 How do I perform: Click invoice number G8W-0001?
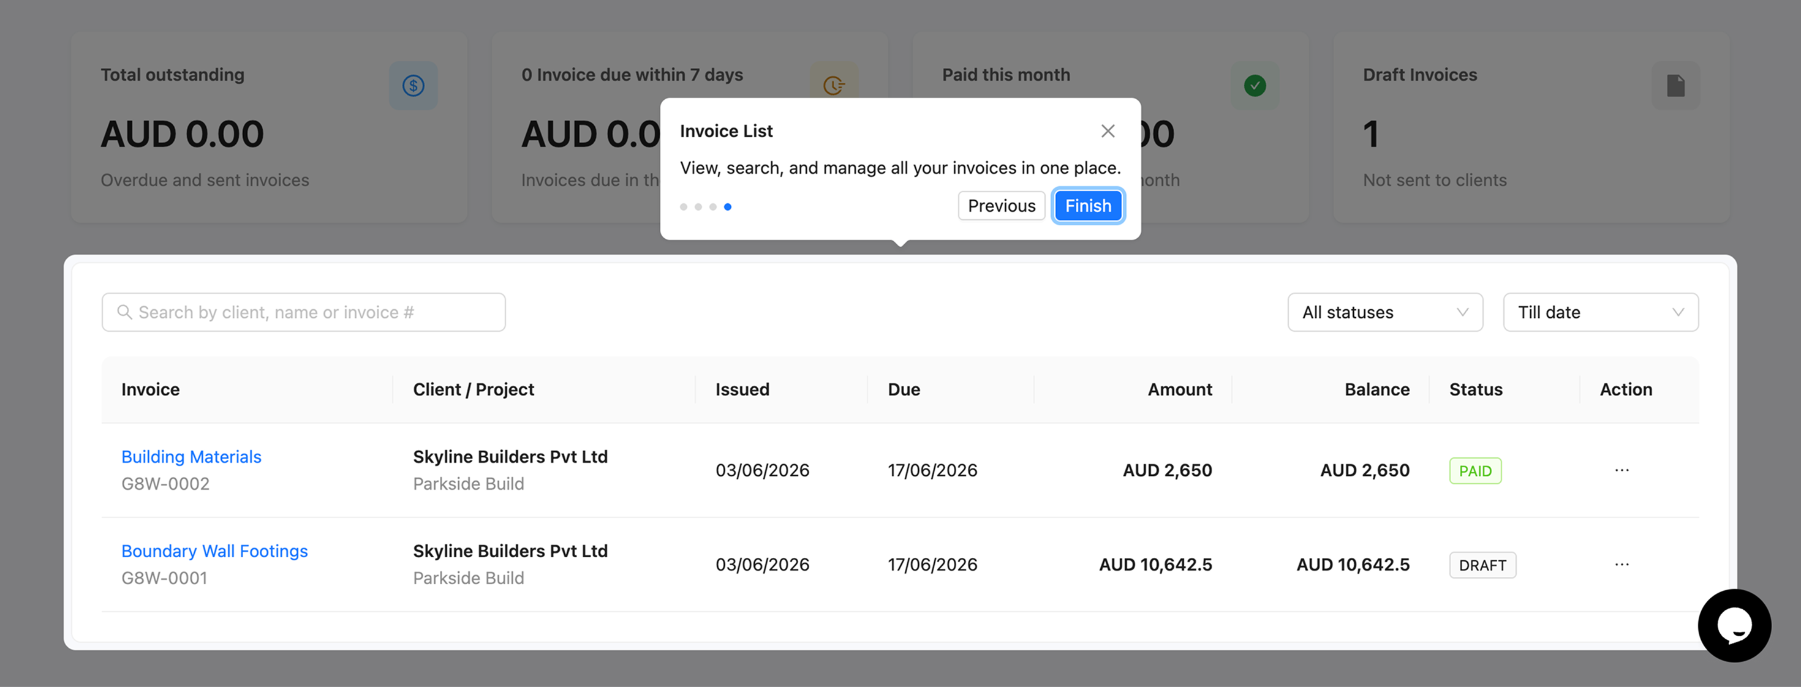pos(164,578)
